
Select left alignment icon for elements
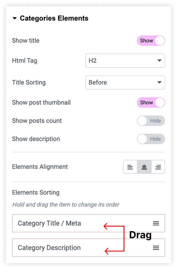(130, 167)
